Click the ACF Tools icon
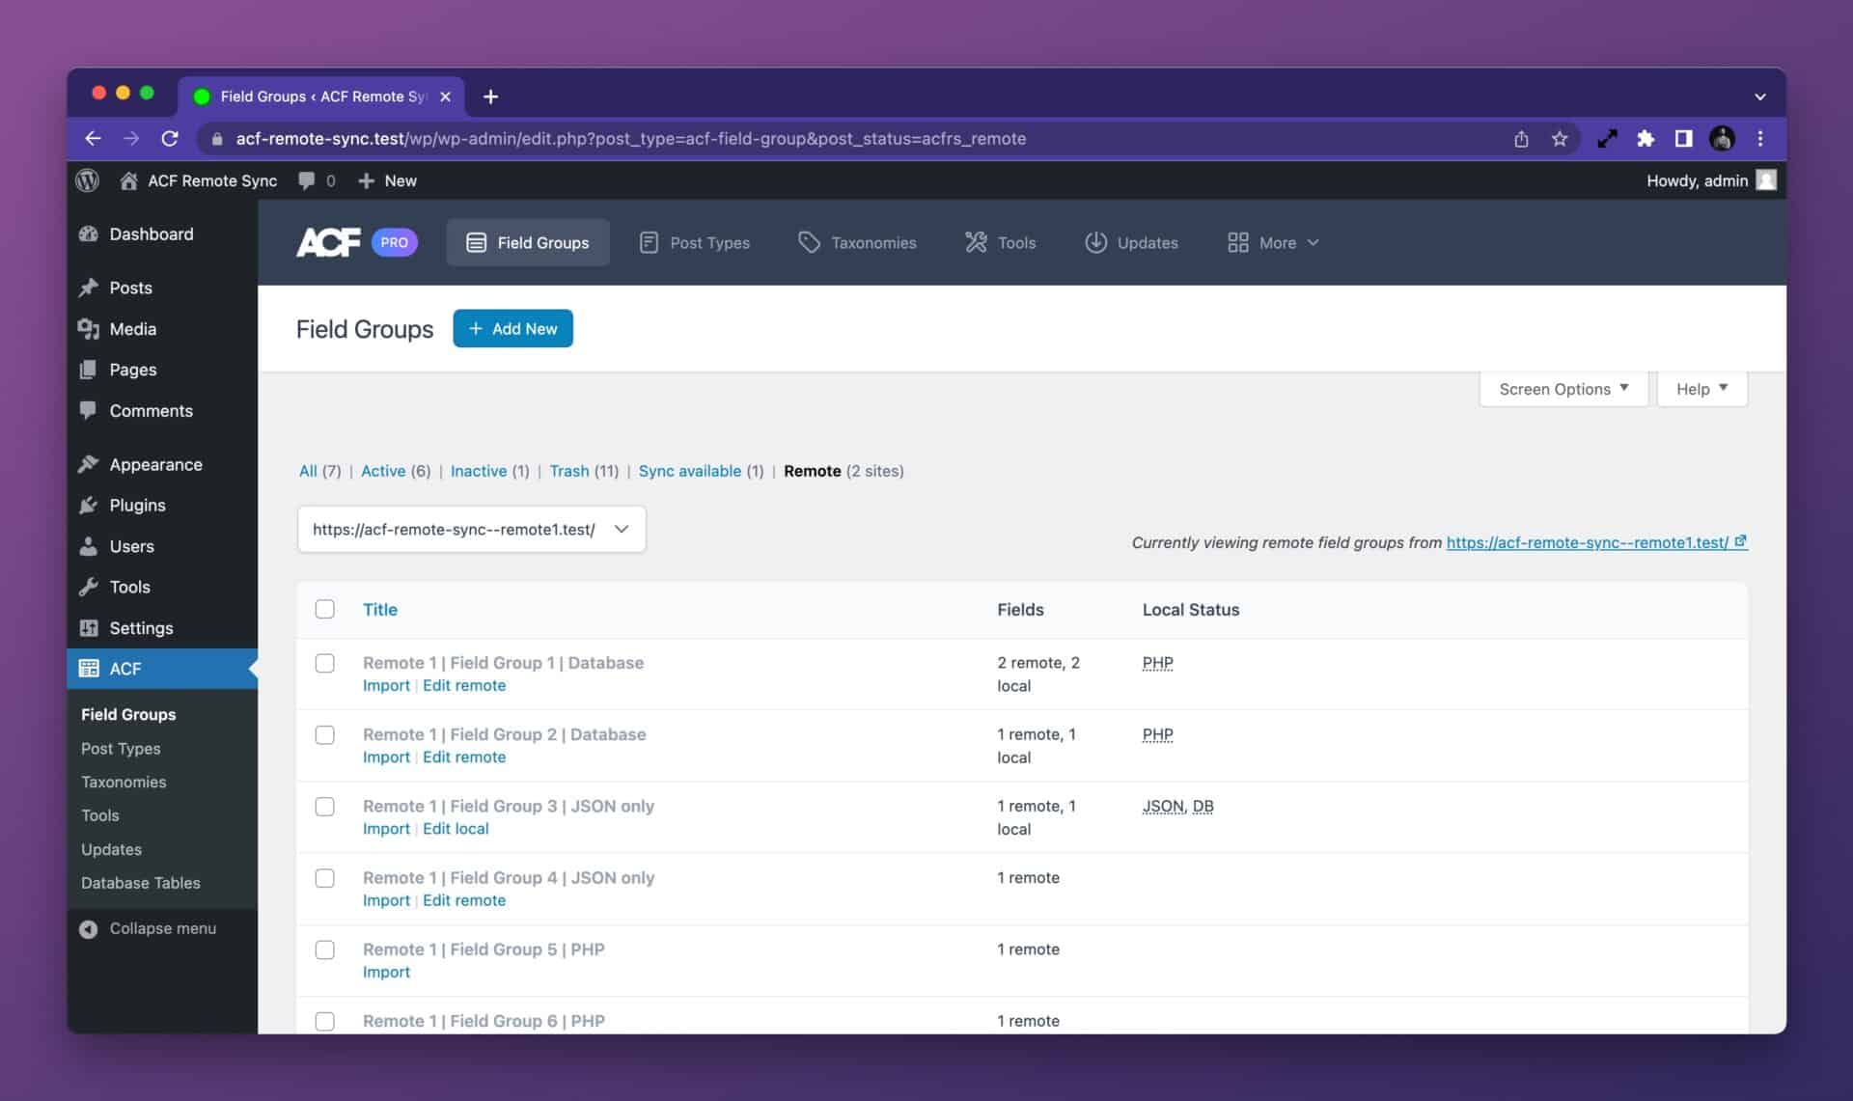The height and width of the screenshot is (1101, 1853). tap(975, 242)
